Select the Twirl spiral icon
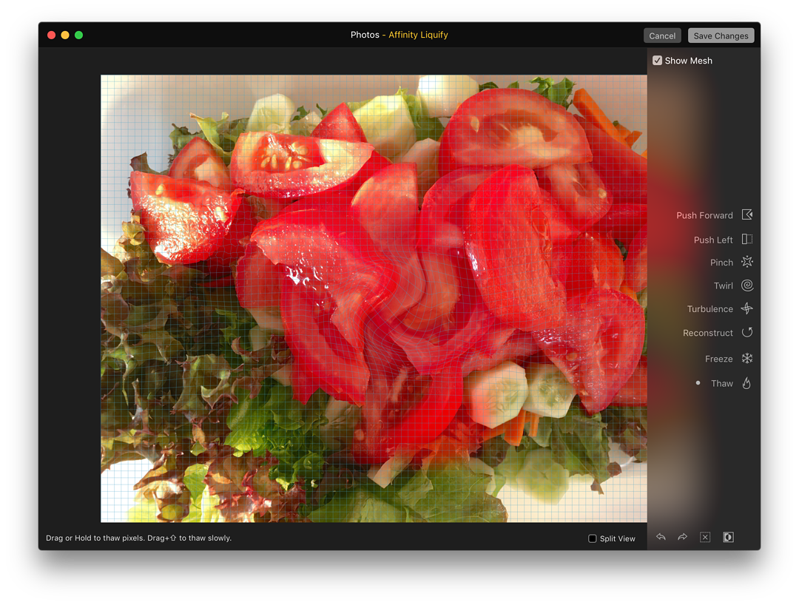 pyautogui.click(x=747, y=285)
